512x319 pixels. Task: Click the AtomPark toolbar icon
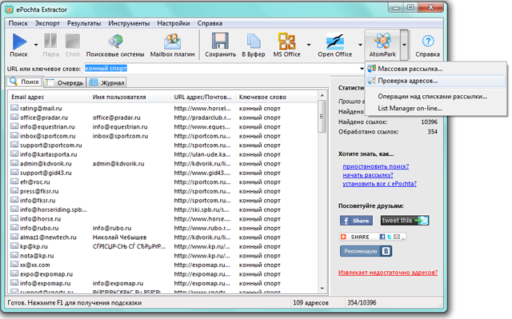382,41
